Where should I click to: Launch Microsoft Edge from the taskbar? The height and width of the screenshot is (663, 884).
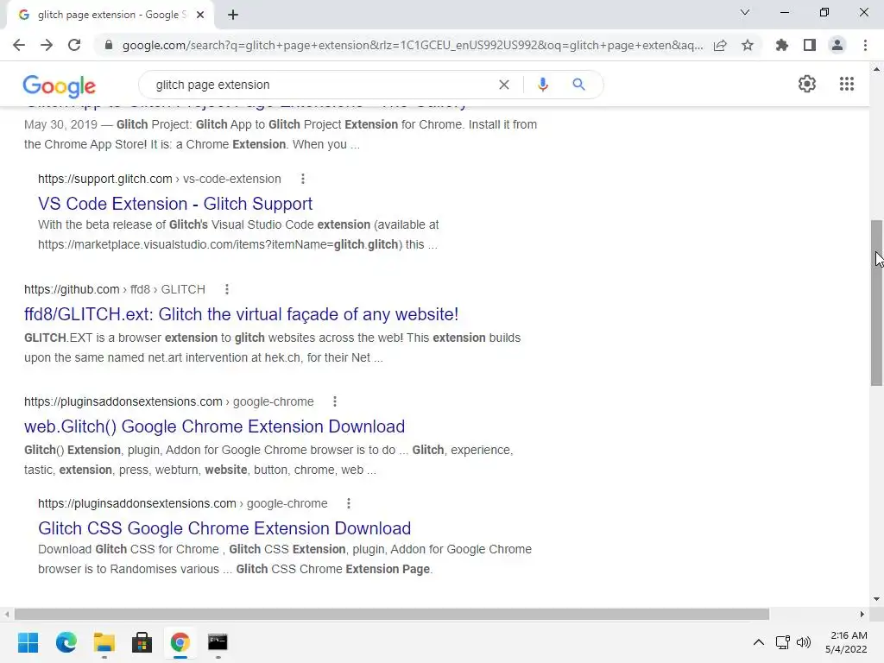66,642
